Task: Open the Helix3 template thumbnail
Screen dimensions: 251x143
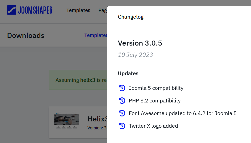Action: point(67,122)
